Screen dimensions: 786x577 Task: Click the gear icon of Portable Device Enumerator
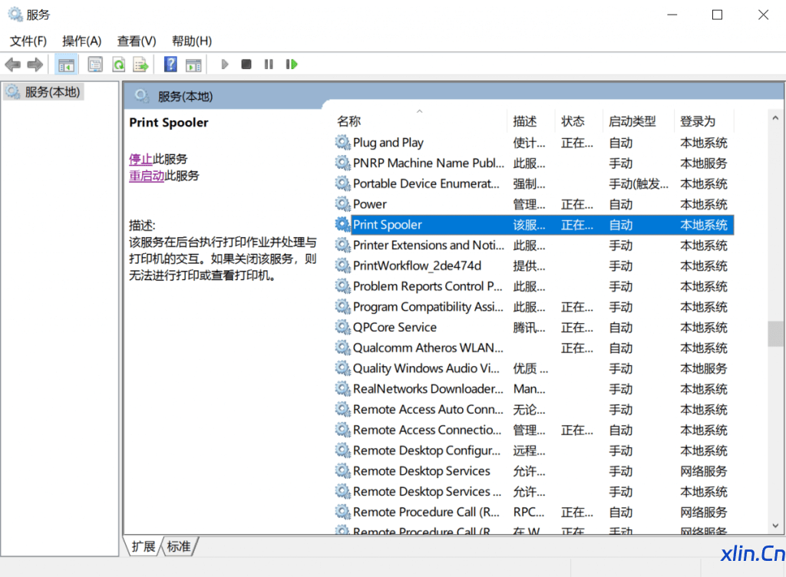(343, 184)
